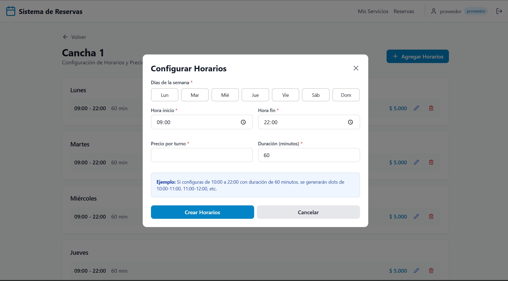Toggle the Sáb day button
508x281 pixels.
tap(316, 95)
